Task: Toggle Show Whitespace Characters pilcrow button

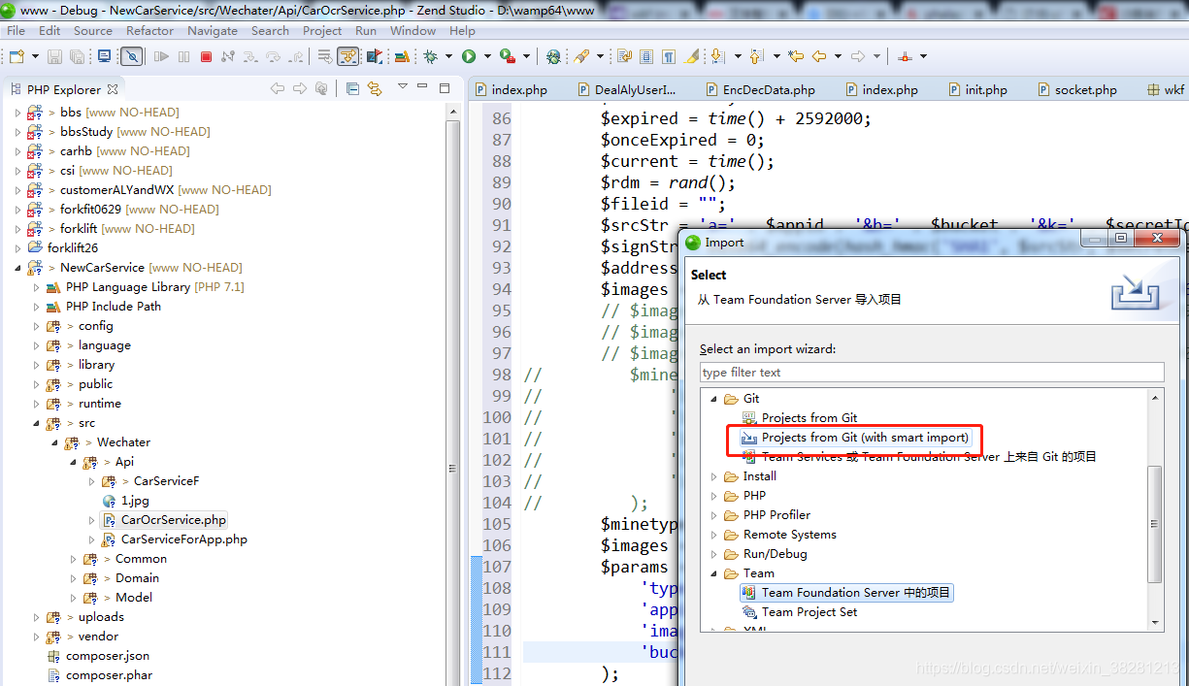Action: [x=668, y=56]
